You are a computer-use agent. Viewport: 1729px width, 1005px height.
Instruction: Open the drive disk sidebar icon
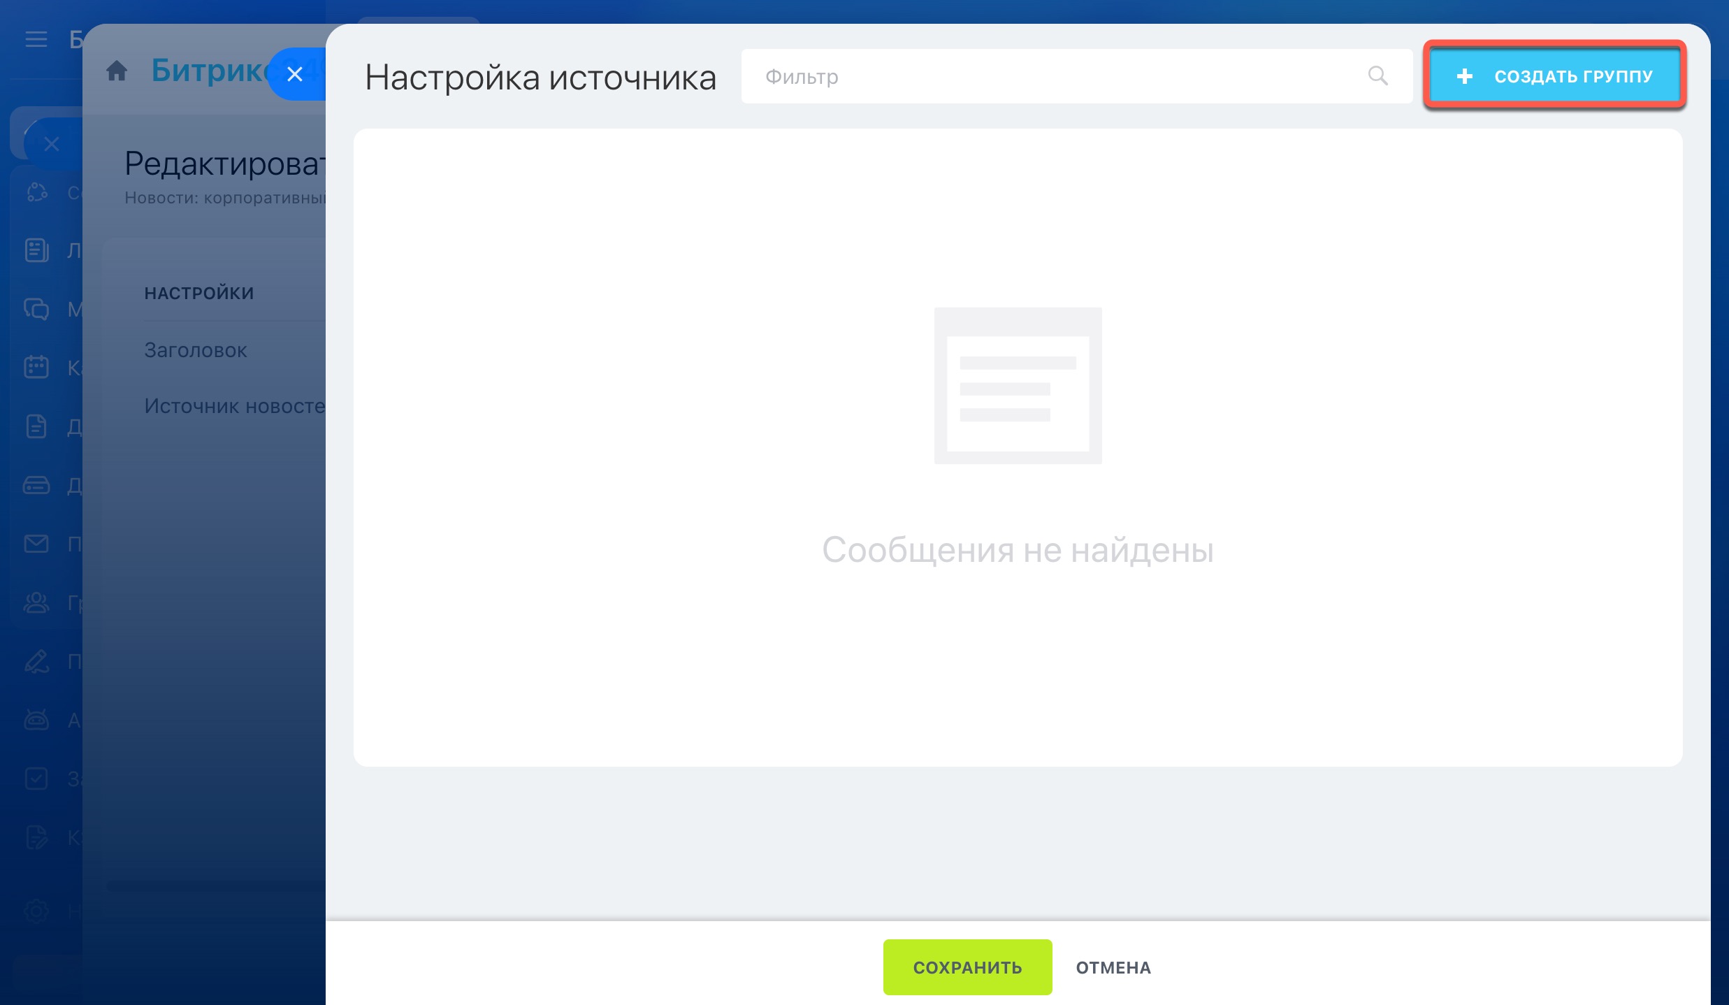tap(36, 484)
